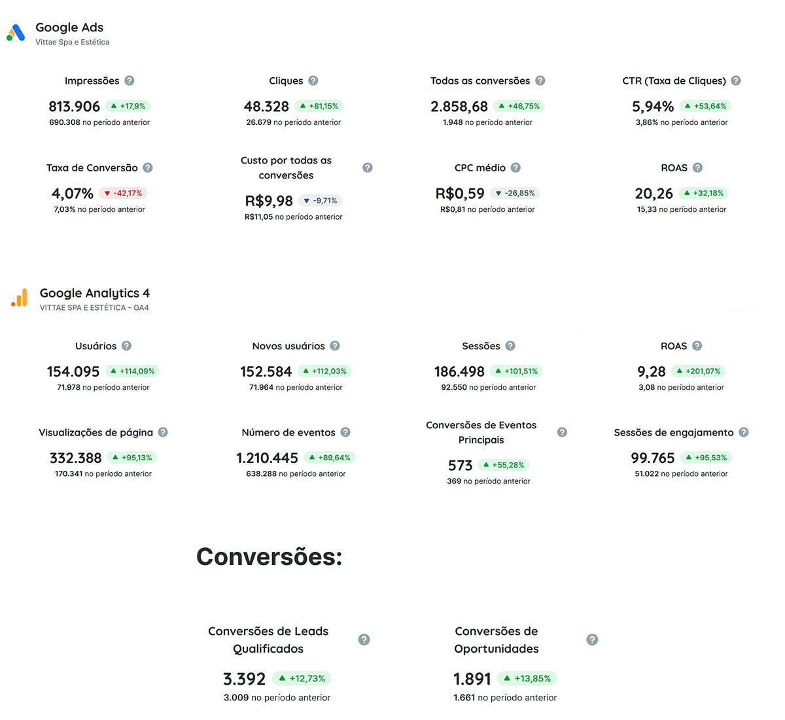The image size is (785, 720).
Task: Click the VITTAE SPA E ESTÉTICA – GA4 property label
Action: [94, 307]
